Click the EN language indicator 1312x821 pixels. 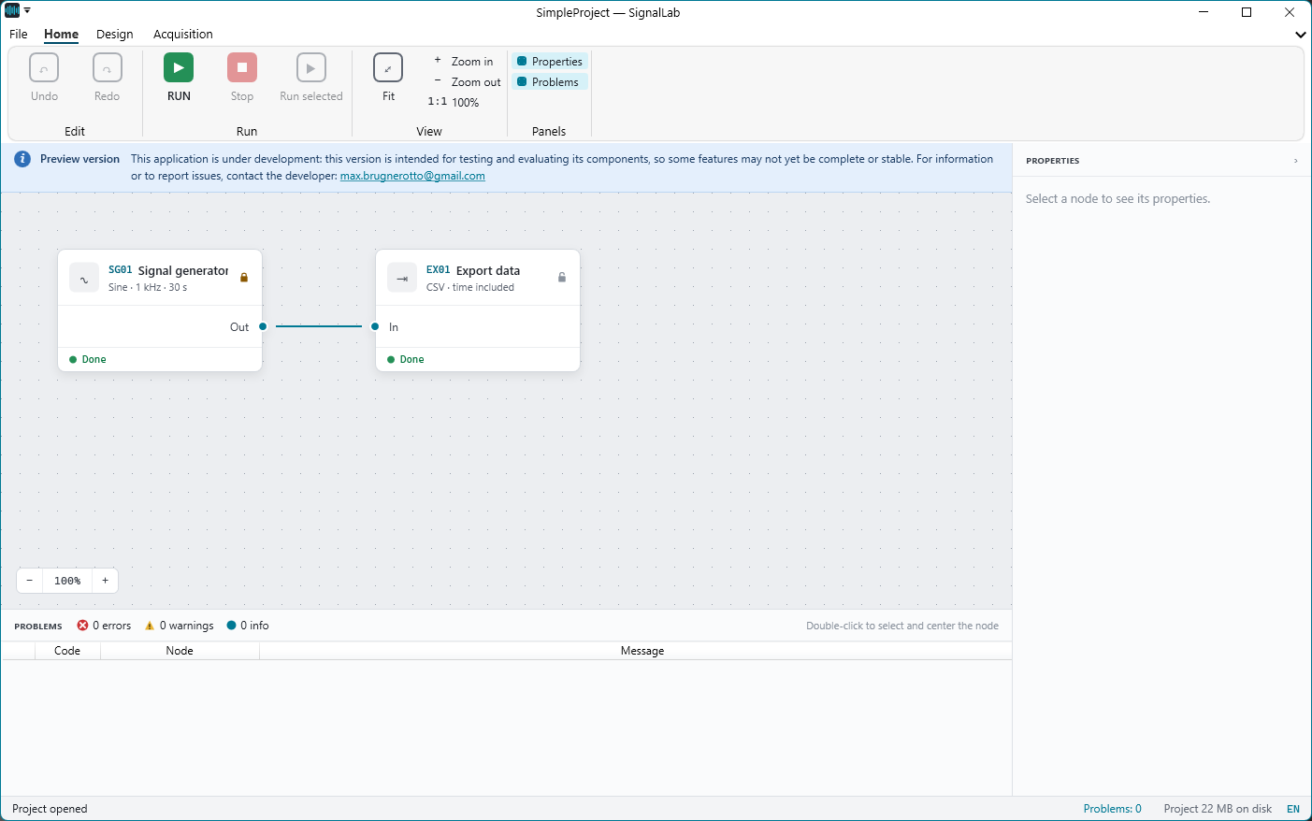[1293, 809]
